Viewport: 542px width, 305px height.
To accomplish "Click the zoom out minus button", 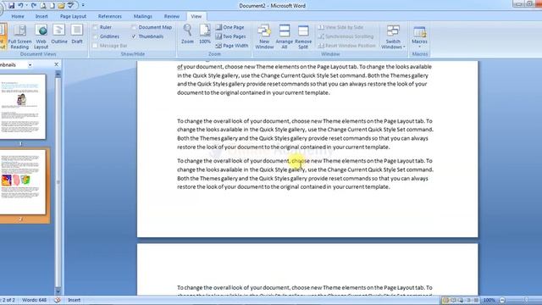I will click(502, 300).
